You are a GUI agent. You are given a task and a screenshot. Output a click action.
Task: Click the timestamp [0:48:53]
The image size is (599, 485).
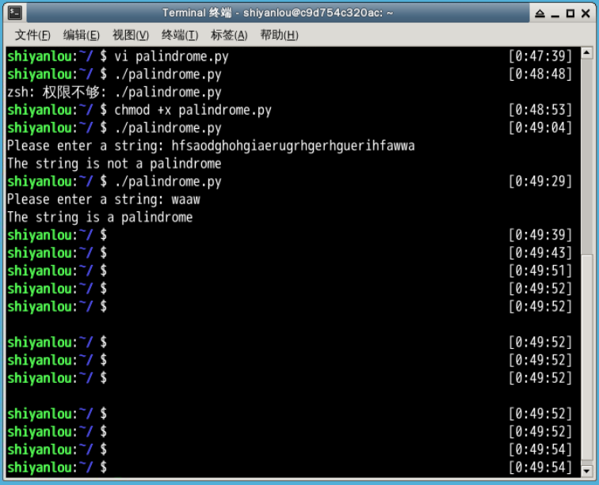(540, 110)
